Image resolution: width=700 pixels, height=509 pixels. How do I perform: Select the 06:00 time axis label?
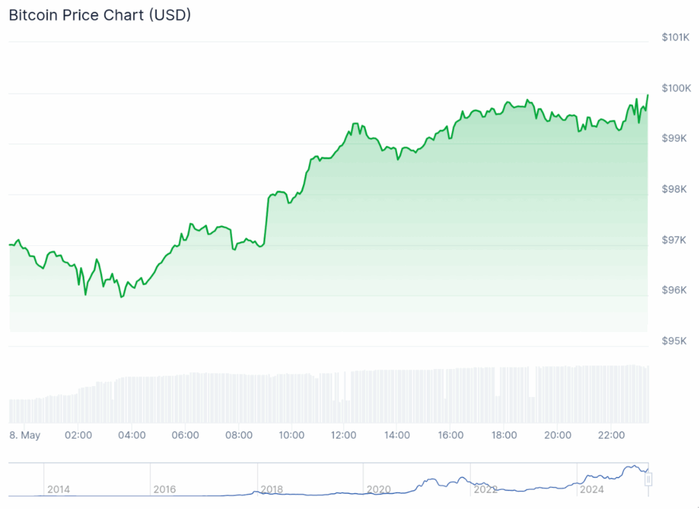coord(185,435)
